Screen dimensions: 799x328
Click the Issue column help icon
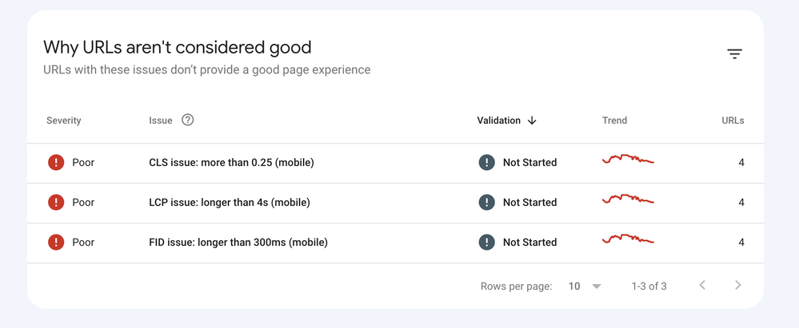click(188, 121)
